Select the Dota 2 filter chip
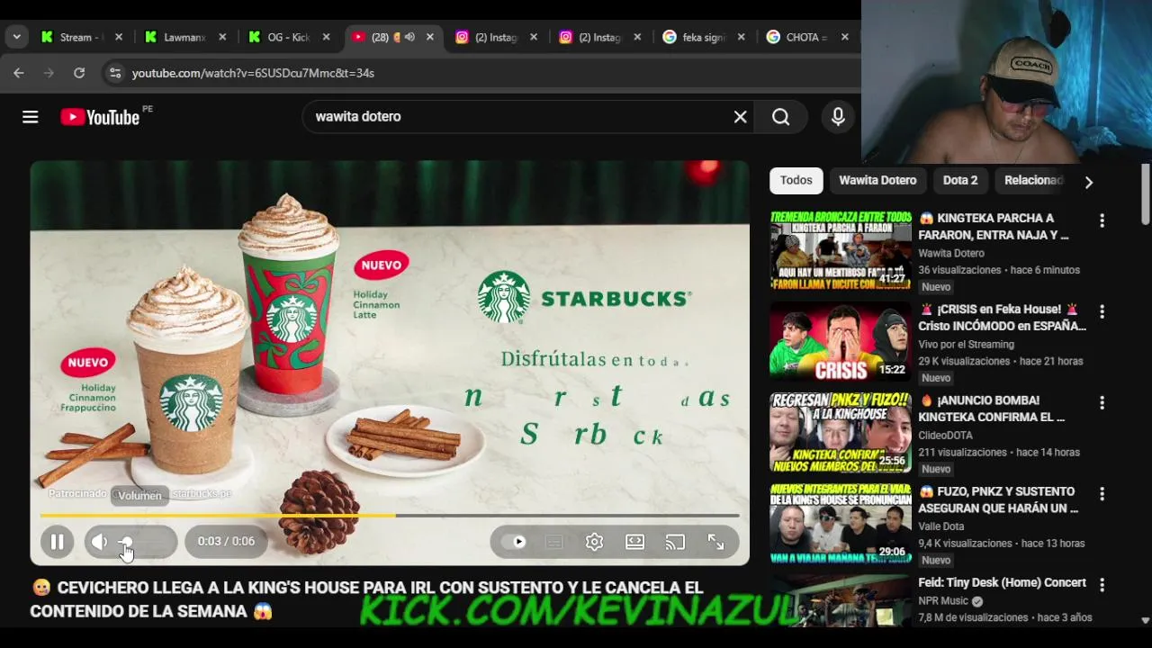 coord(960,180)
